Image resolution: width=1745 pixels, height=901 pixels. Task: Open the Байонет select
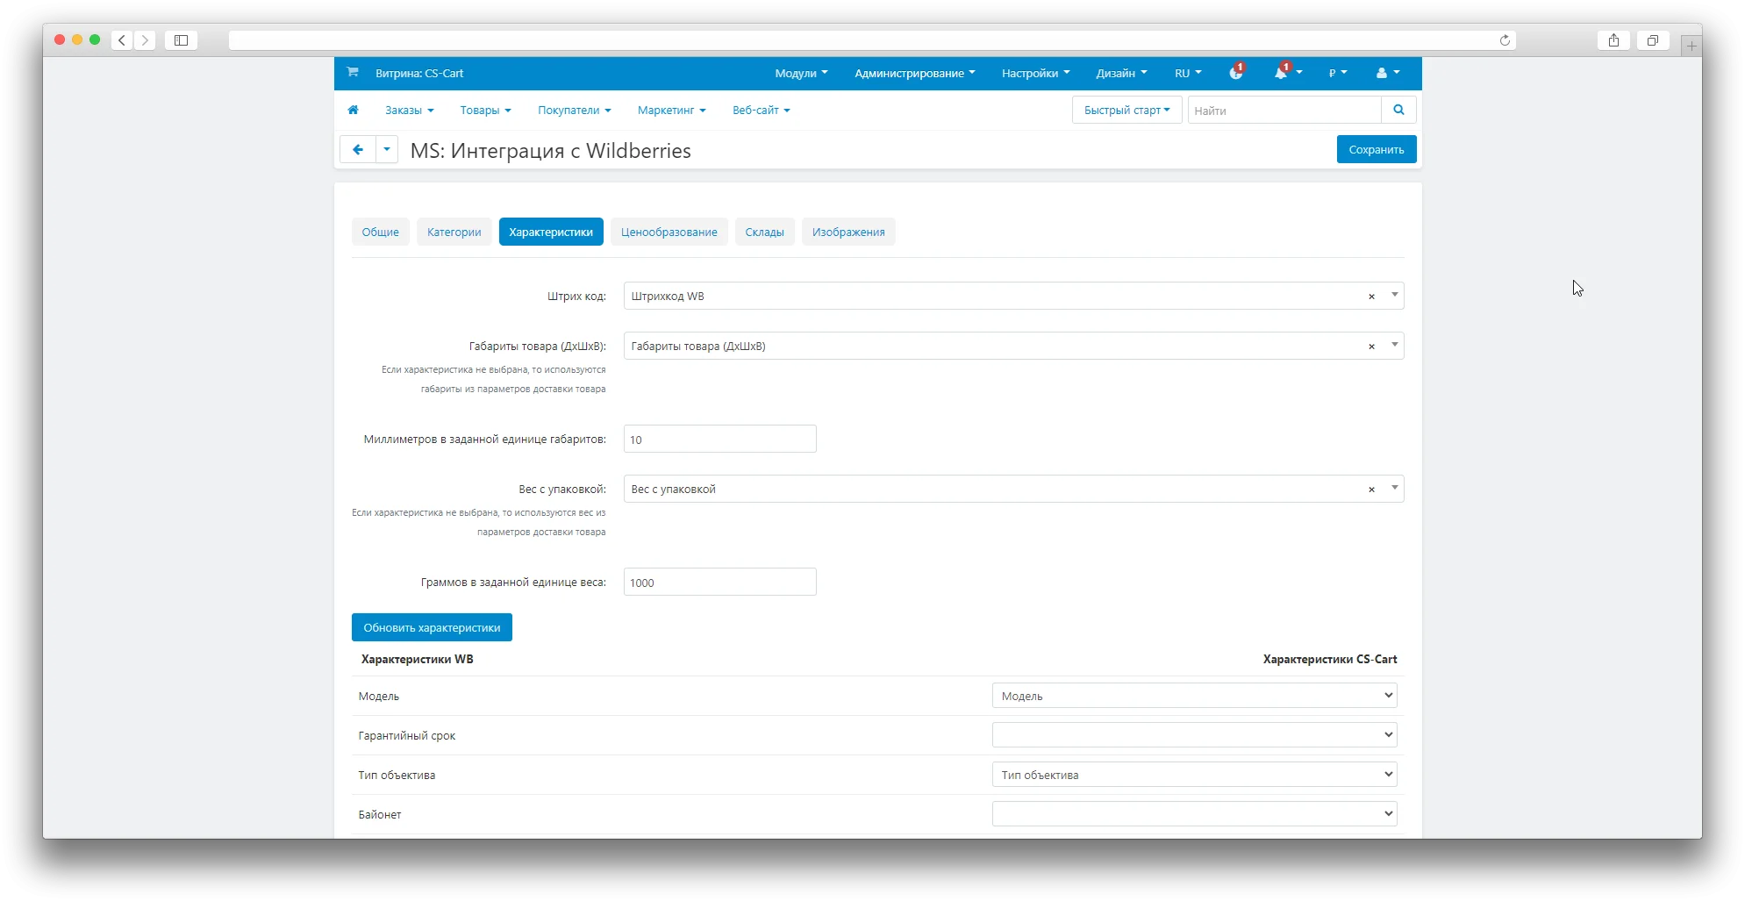1194,814
